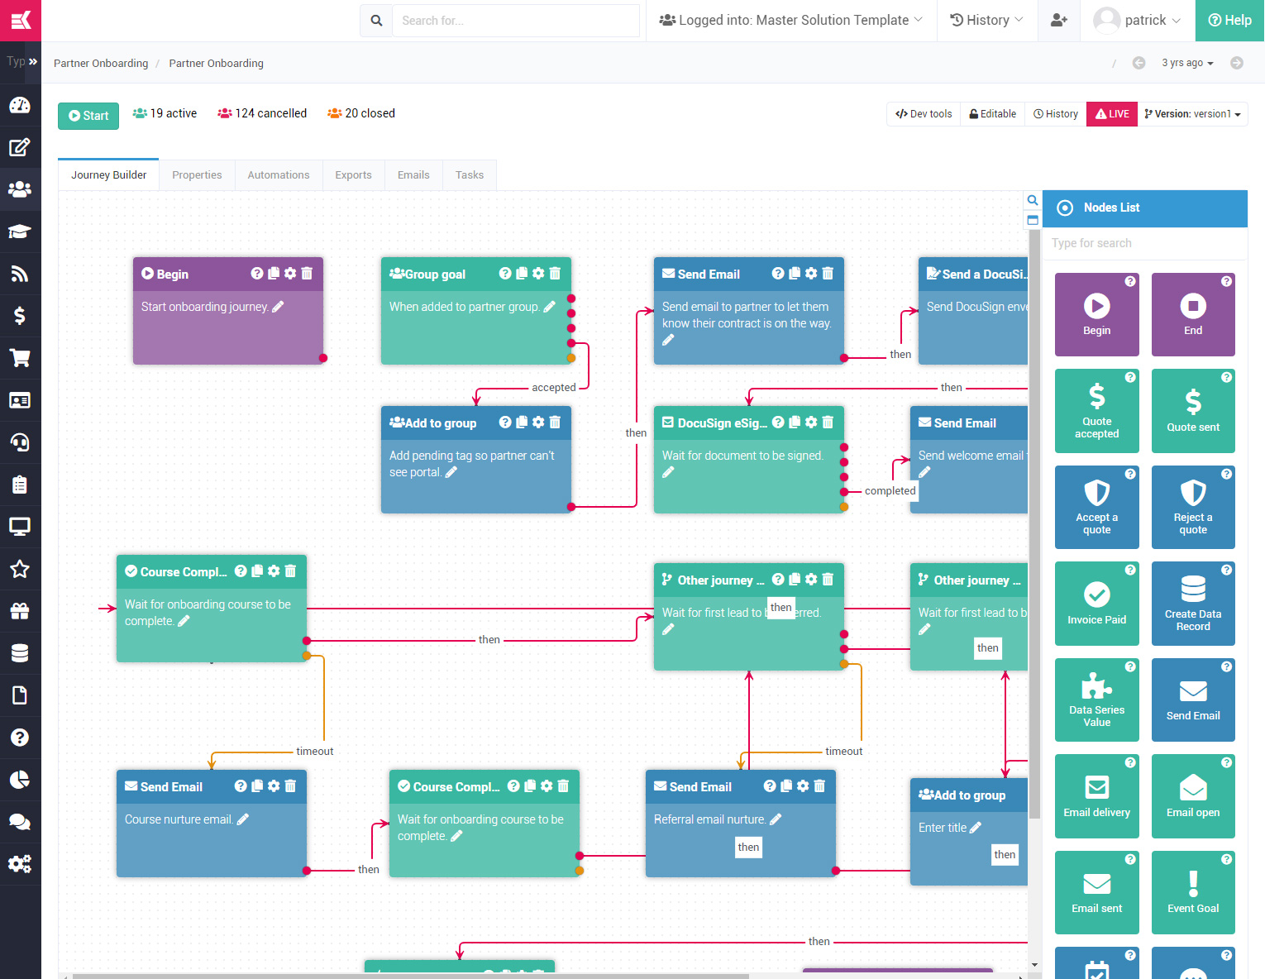
Task: Switch to the Automations tab
Action: [x=279, y=175]
